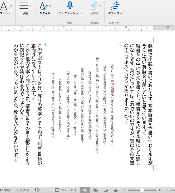Enable フォーカス mode in status bar

(x=66, y=190)
